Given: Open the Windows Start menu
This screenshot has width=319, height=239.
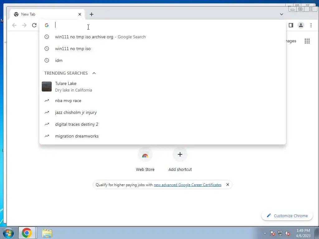Looking at the screenshot, I should coord(8,233).
